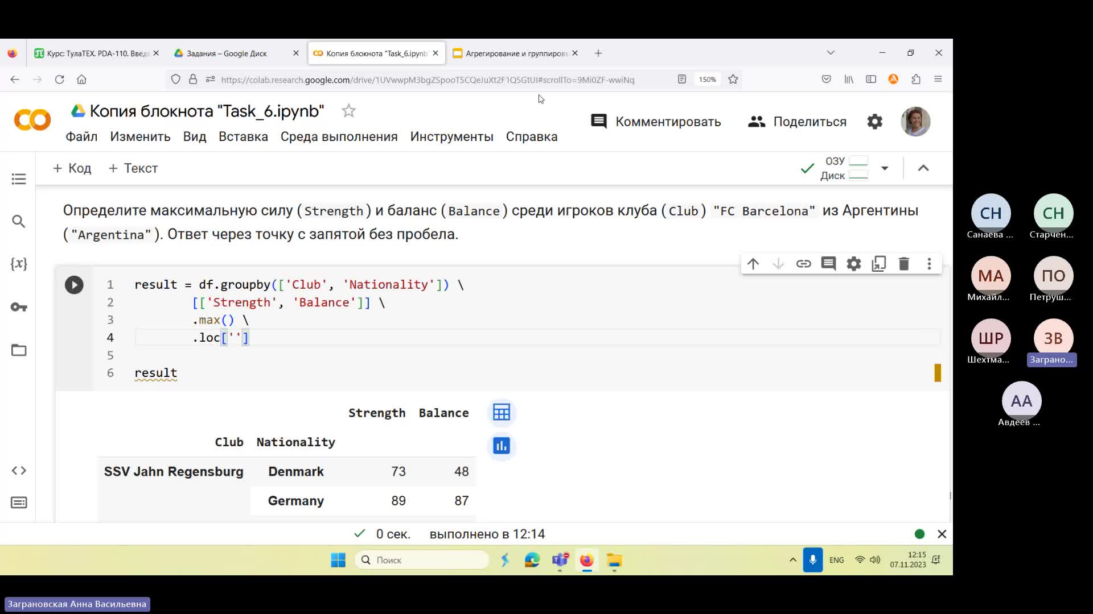Add a new text cell
Viewport: 1093px width, 614px height.
(x=133, y=169)
